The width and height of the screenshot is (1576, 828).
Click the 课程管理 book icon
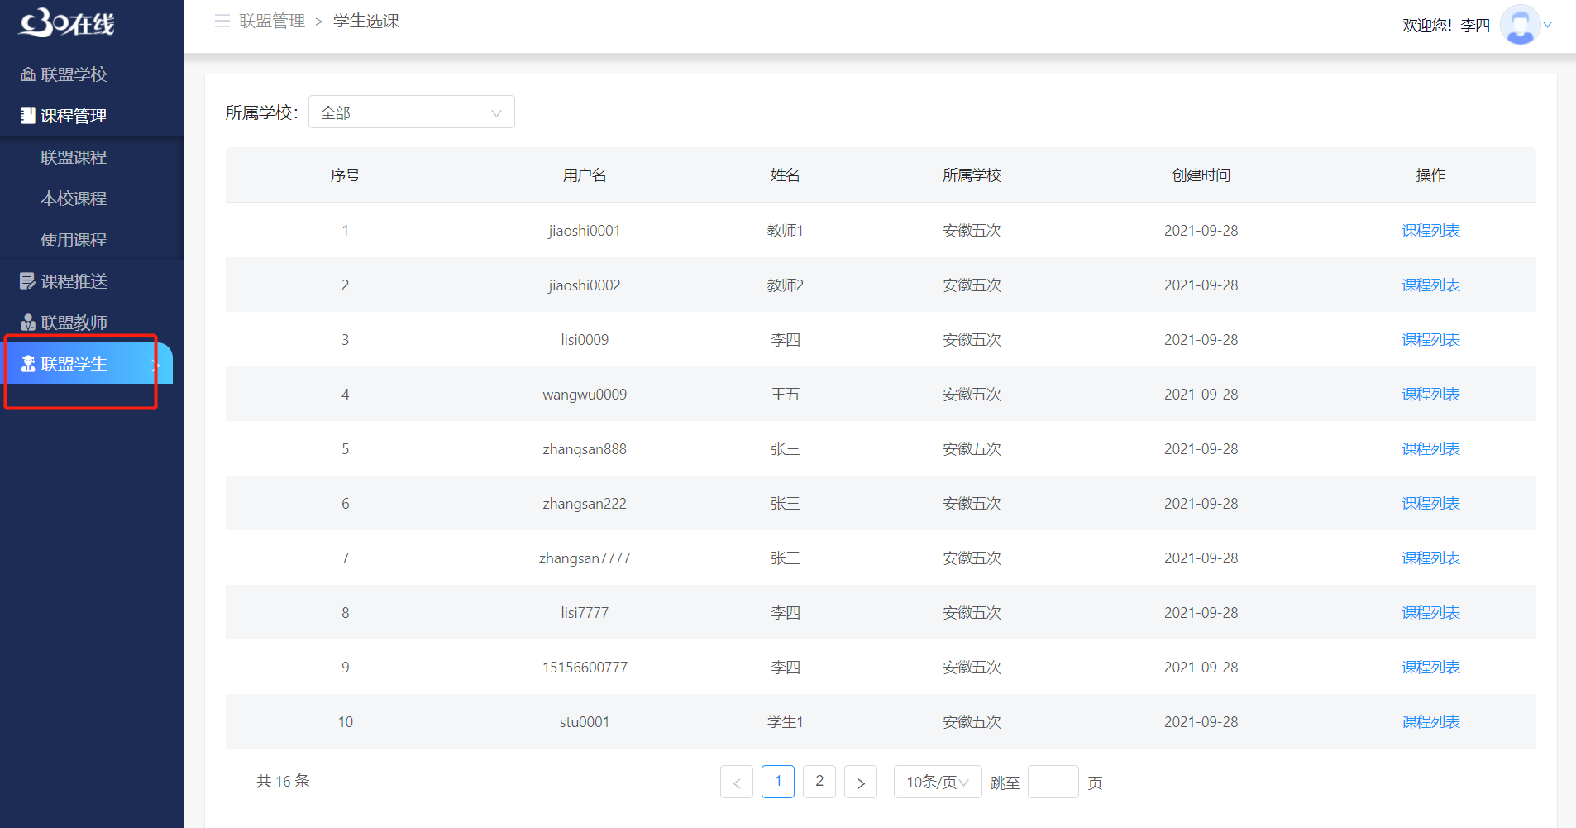point(28,116)
